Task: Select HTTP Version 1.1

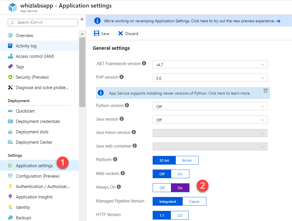Action: pos(162,215)
